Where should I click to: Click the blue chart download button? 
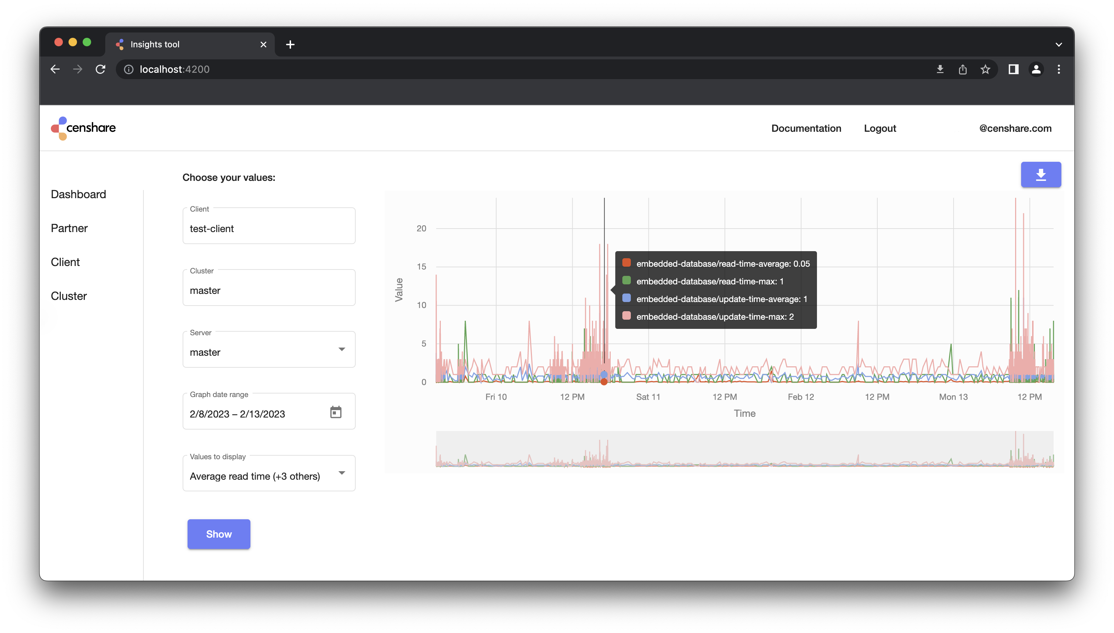click(x=1041, y=174)
